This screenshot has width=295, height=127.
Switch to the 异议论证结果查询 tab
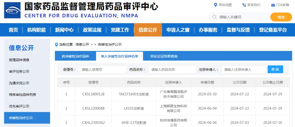[x=164, y=56]
